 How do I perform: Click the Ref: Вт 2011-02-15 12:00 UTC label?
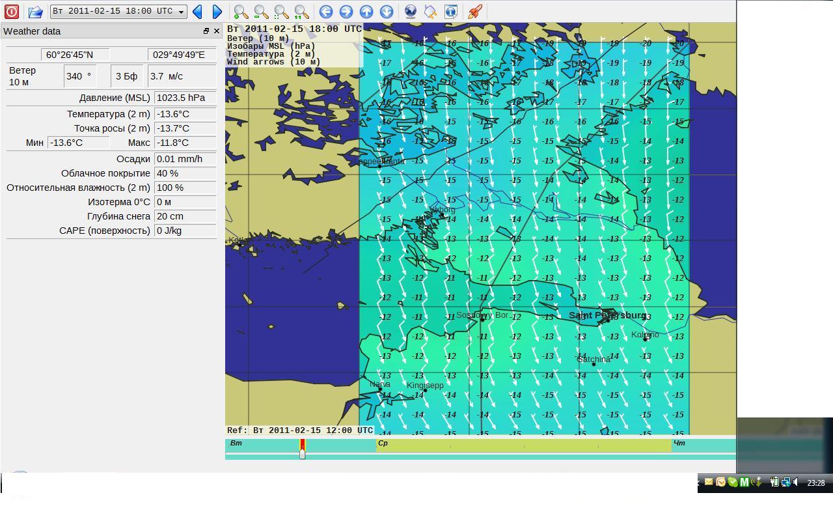(x=300, y=430)
